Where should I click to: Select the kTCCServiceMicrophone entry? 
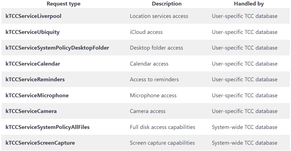click(x=37, y=95)
